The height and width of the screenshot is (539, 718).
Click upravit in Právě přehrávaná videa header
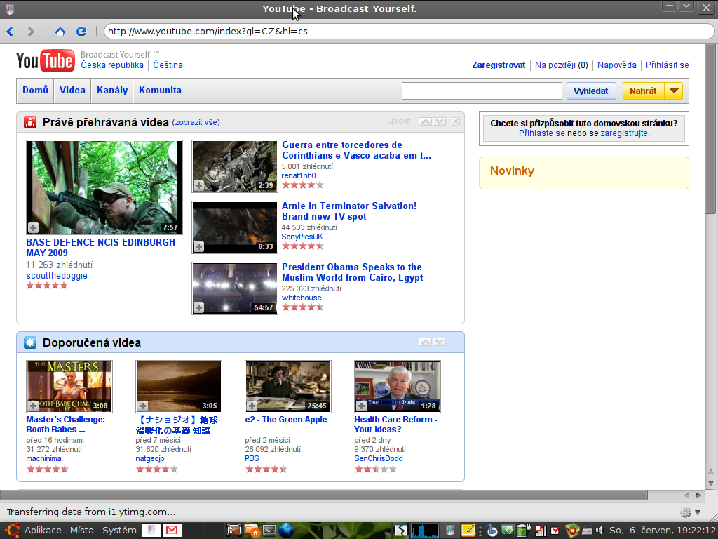(399, 121)
